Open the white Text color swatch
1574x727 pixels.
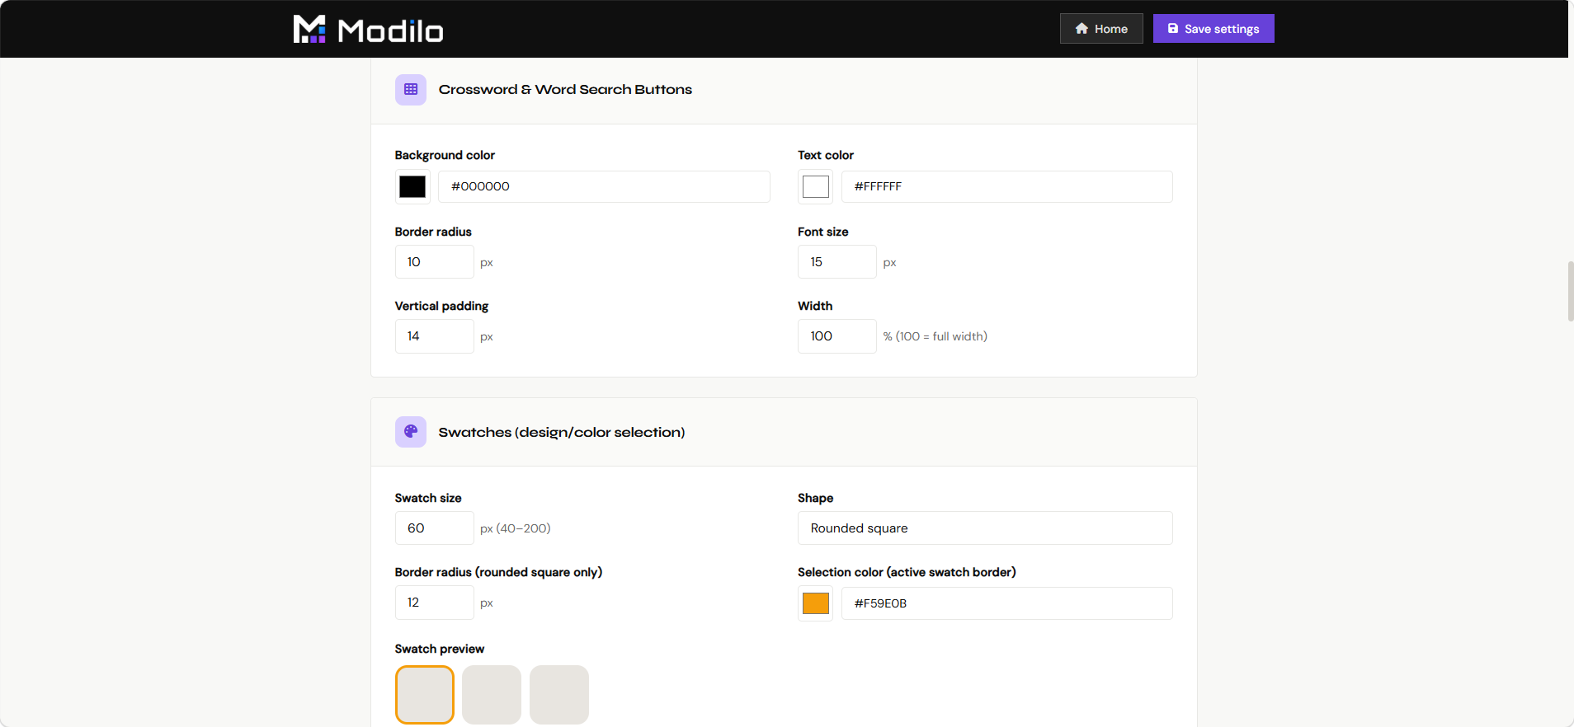(816, 187)
